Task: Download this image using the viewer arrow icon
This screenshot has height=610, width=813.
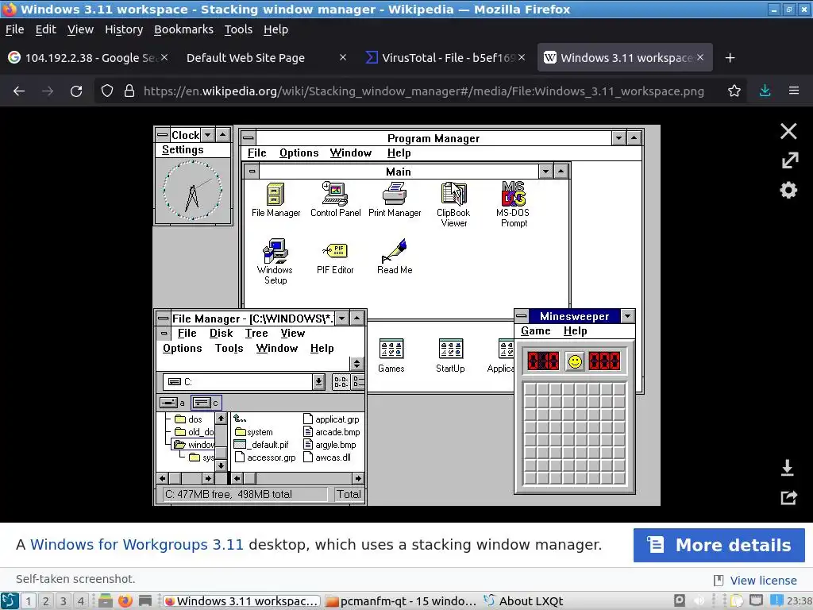Action: (x=787, y=467)
